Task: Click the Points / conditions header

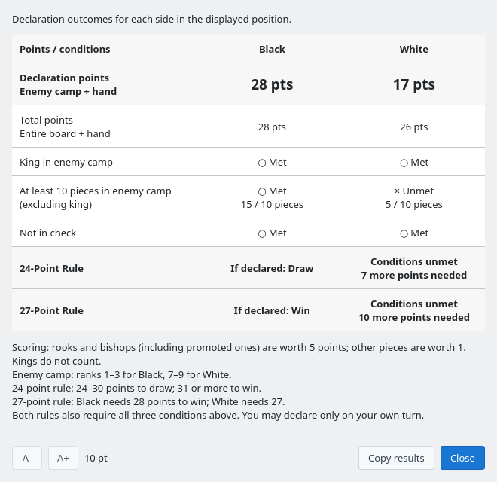Action: [65, 49]
